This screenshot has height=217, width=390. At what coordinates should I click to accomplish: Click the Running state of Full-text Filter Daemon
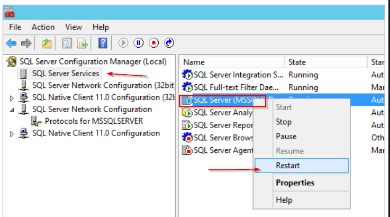pyautogui.click(x=303, y=88)
